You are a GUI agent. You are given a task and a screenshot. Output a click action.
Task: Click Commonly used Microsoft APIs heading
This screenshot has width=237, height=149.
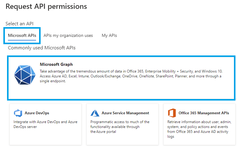(42, 48)
